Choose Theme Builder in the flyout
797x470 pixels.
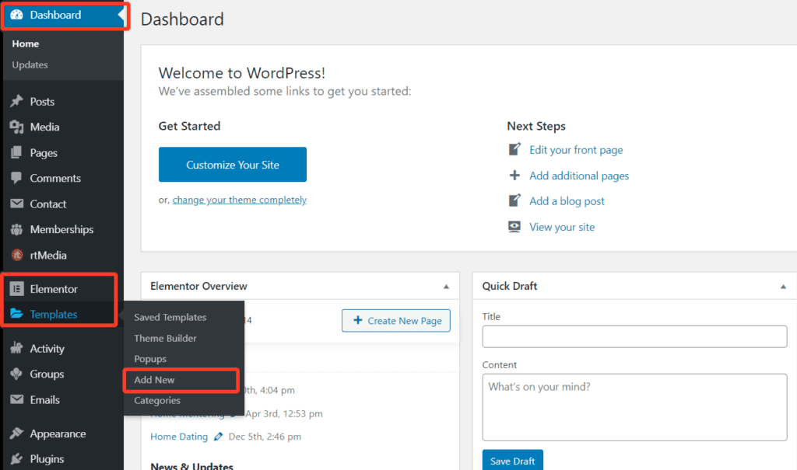[165, 338]
